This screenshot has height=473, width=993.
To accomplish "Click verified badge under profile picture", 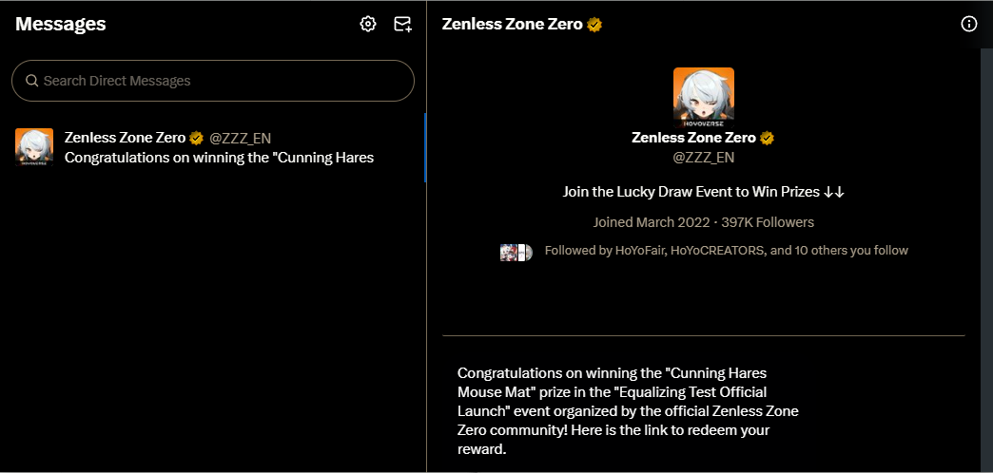I will 768,138.
